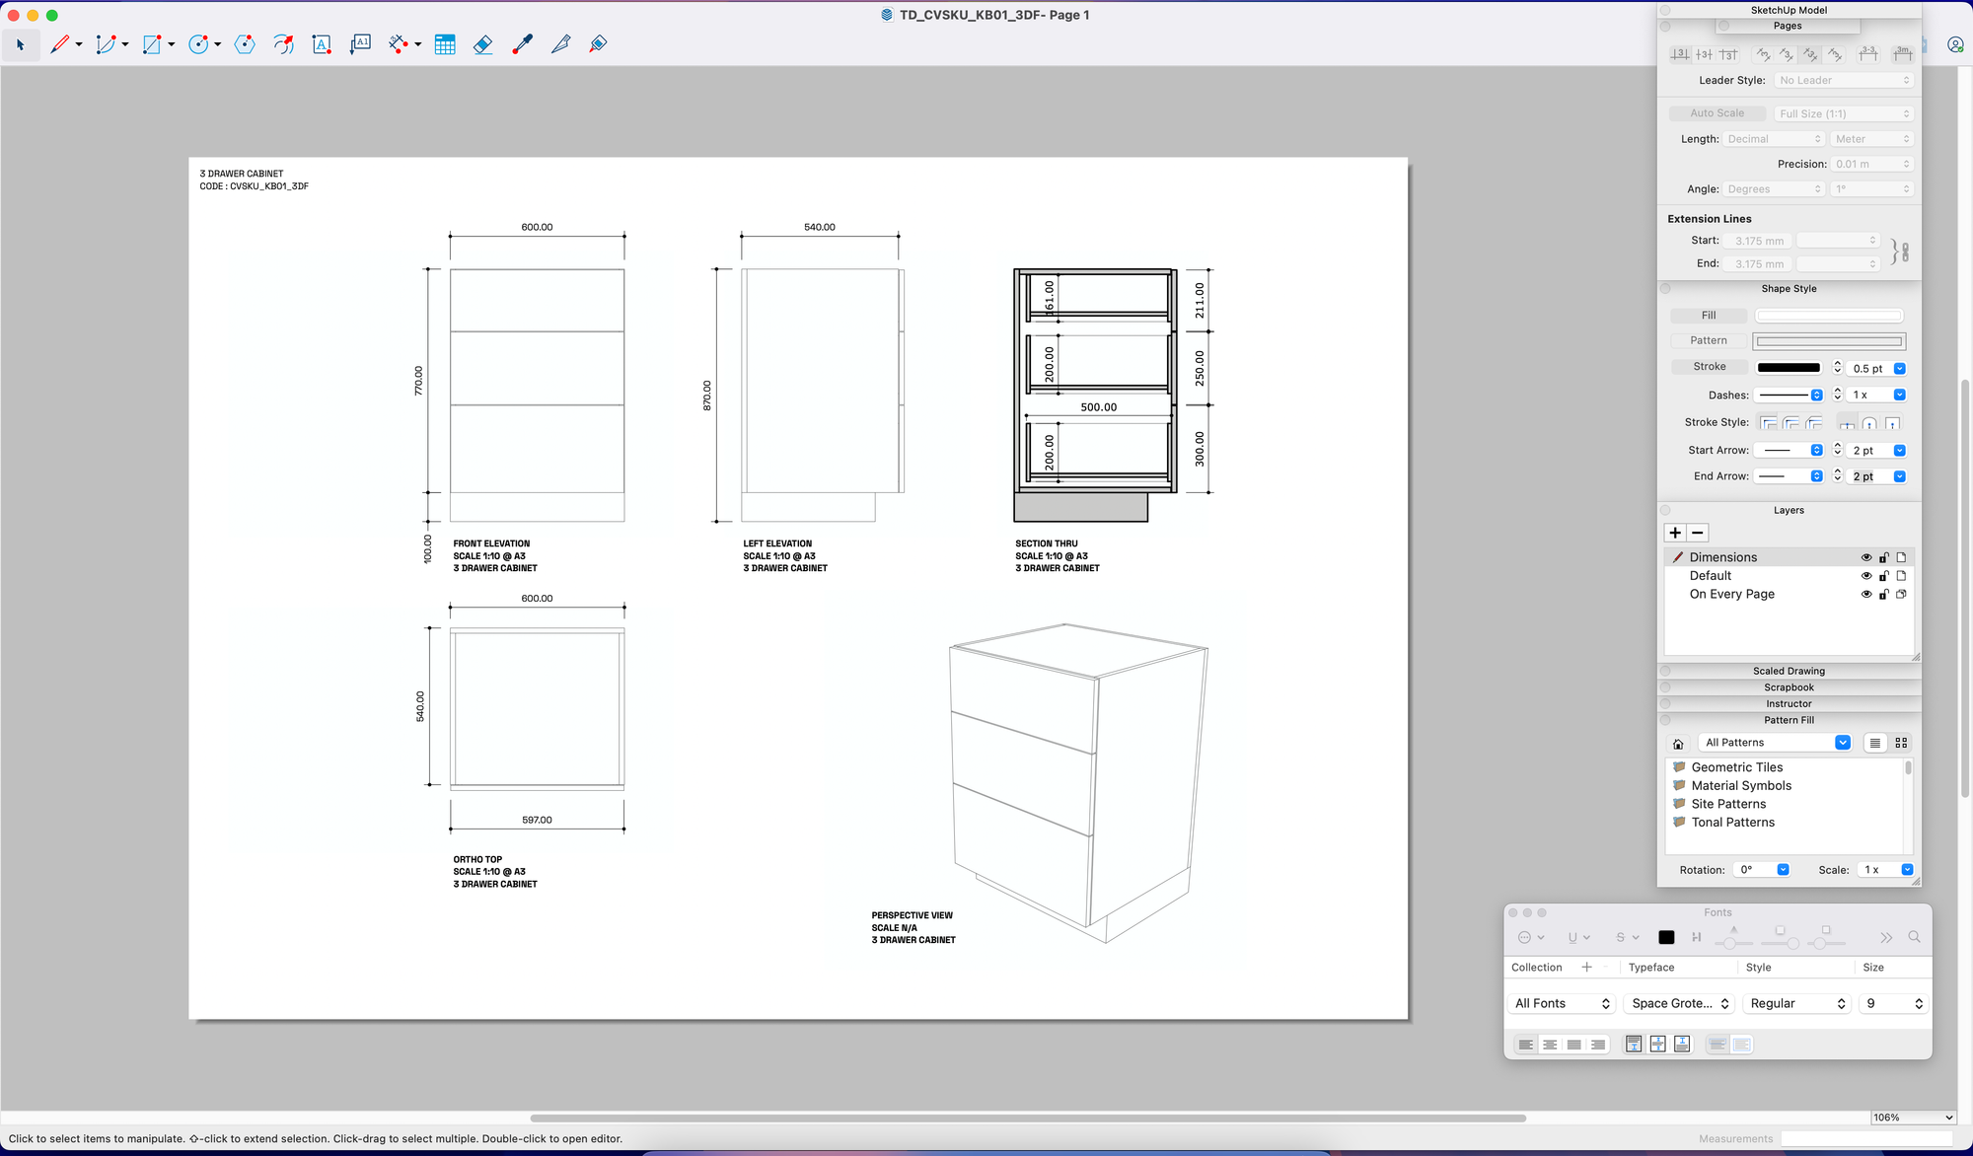1973x1156 pixels.
Task: Select the Label tool
Action: coord(360,44)
